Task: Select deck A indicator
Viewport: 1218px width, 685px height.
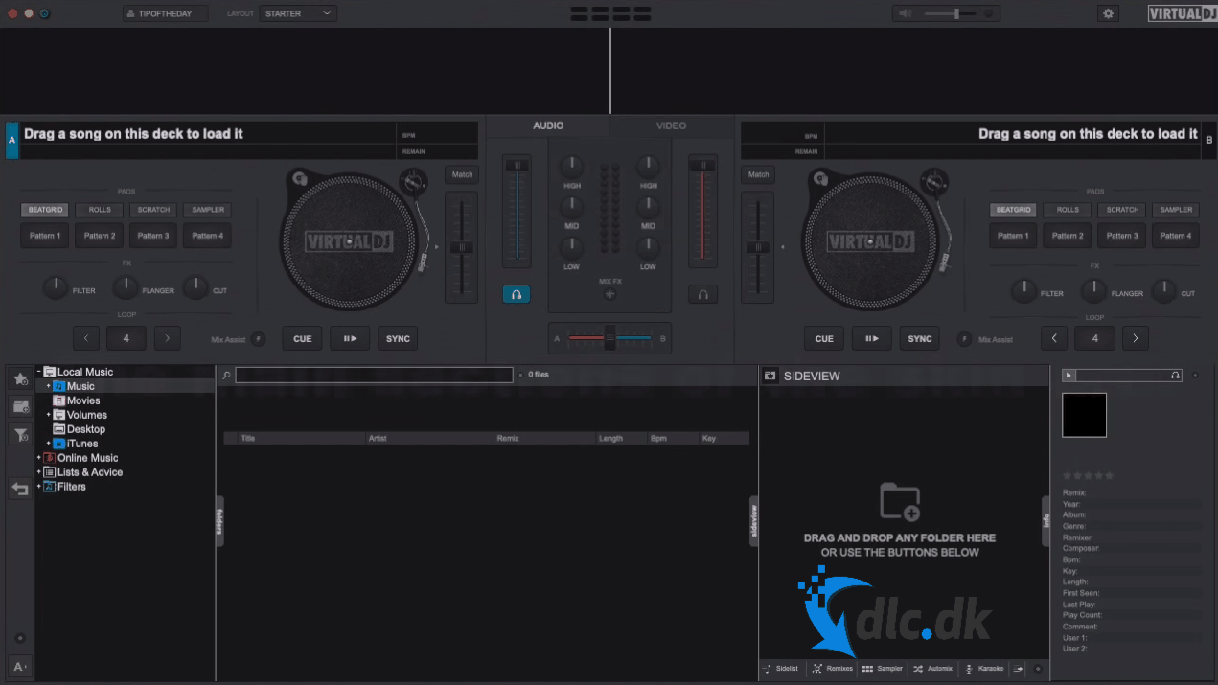Action: tap(11, 140)
